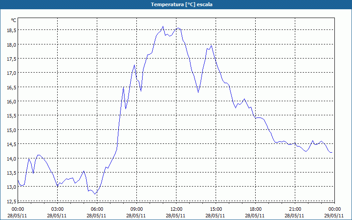The width and height of the screenshot is (352, 220).
Task: Select the 18:00 28/05/11 time label
Action: pos(255,213)
